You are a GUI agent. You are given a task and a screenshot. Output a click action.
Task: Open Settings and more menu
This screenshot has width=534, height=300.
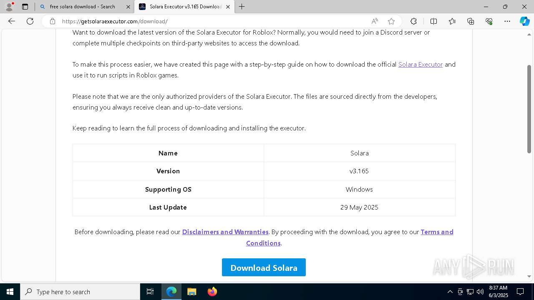point(507,21)
